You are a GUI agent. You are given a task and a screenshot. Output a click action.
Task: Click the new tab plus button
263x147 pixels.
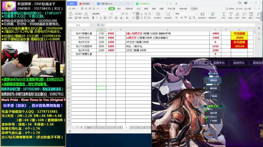pos(176,4)
